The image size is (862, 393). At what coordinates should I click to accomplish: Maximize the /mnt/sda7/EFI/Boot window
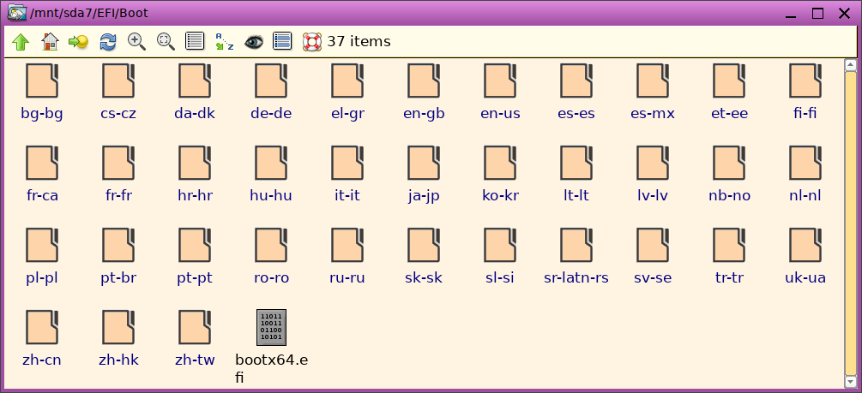[x=818, y=14]
